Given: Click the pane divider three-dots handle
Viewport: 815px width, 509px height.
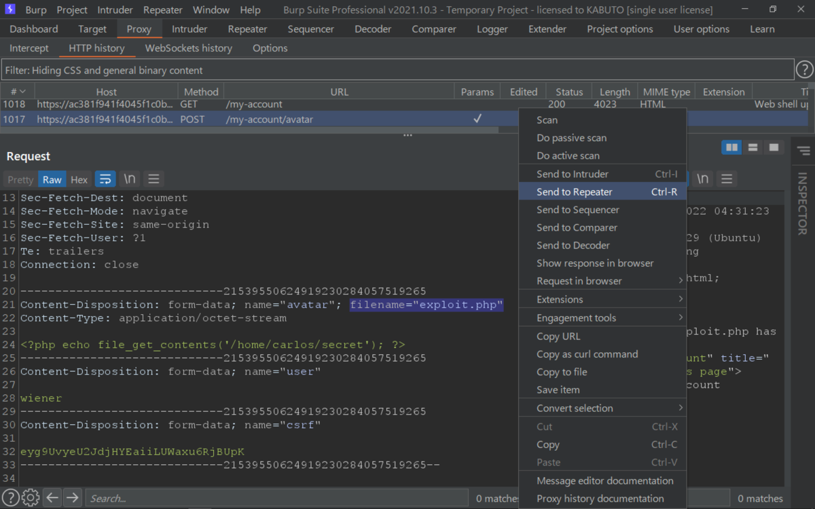Looking at the screenshot, I should pyautogui.click(x=407, y=135).
